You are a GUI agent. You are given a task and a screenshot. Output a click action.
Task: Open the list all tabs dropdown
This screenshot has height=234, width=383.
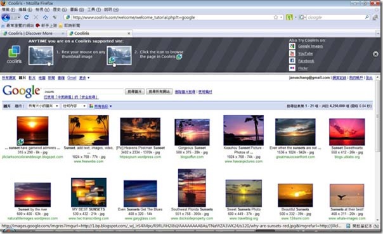(x=378, y=33)
